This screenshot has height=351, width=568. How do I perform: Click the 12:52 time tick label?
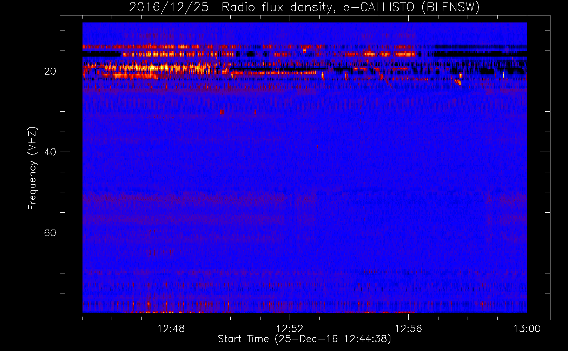pos(290,329)
